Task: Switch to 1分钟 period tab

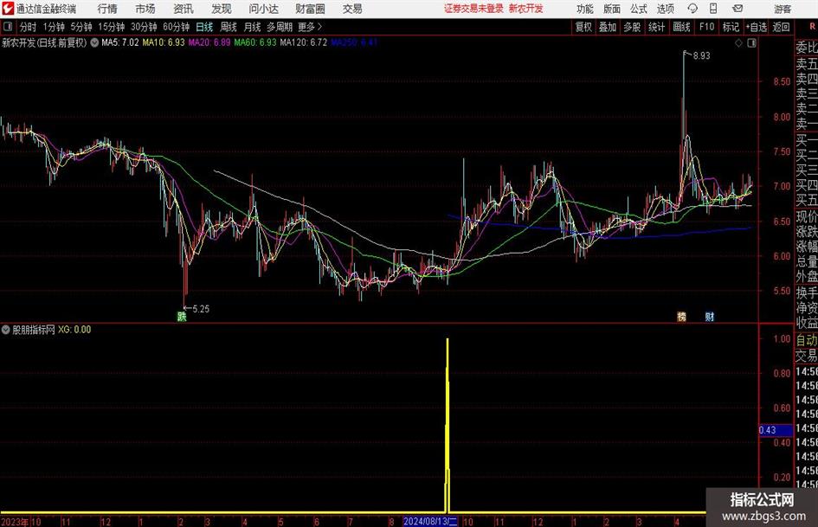Action: (x=54, y=27)
